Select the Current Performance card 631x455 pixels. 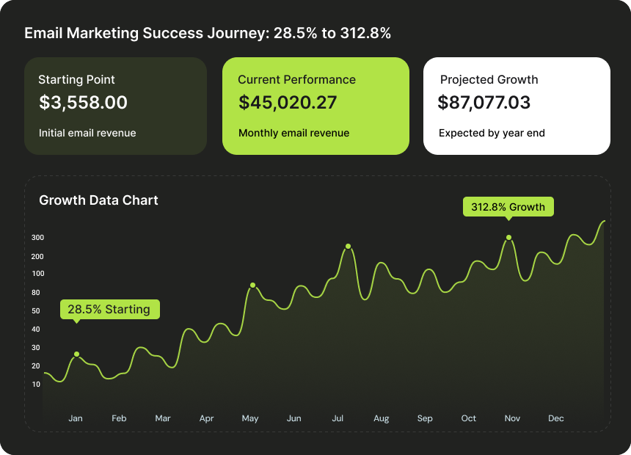[315, 106]
